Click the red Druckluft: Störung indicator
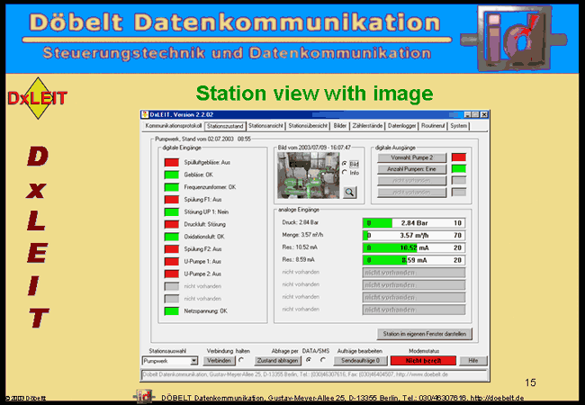Viewport: 585px width, 405px height. pos(172,224)
